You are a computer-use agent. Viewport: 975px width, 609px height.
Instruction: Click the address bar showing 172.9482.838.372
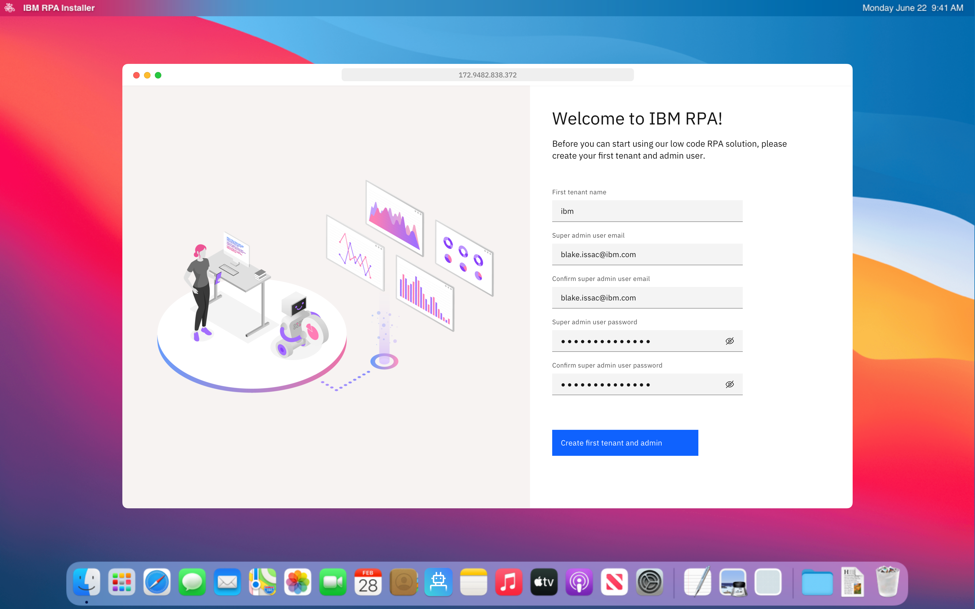(x=487, y=75)
